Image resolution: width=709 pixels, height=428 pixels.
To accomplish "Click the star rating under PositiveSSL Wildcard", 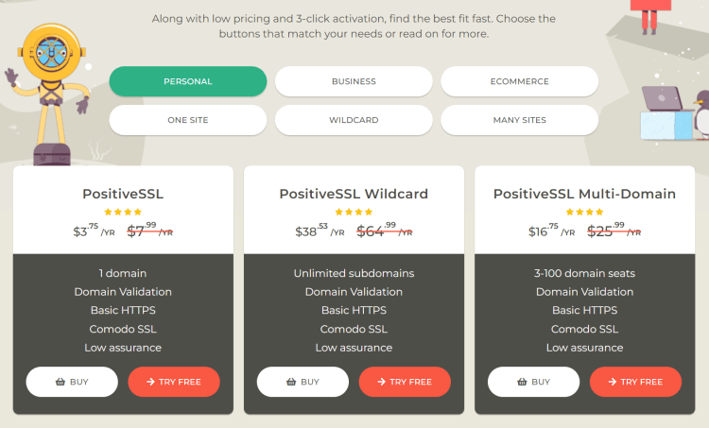I will pos(354,212).
